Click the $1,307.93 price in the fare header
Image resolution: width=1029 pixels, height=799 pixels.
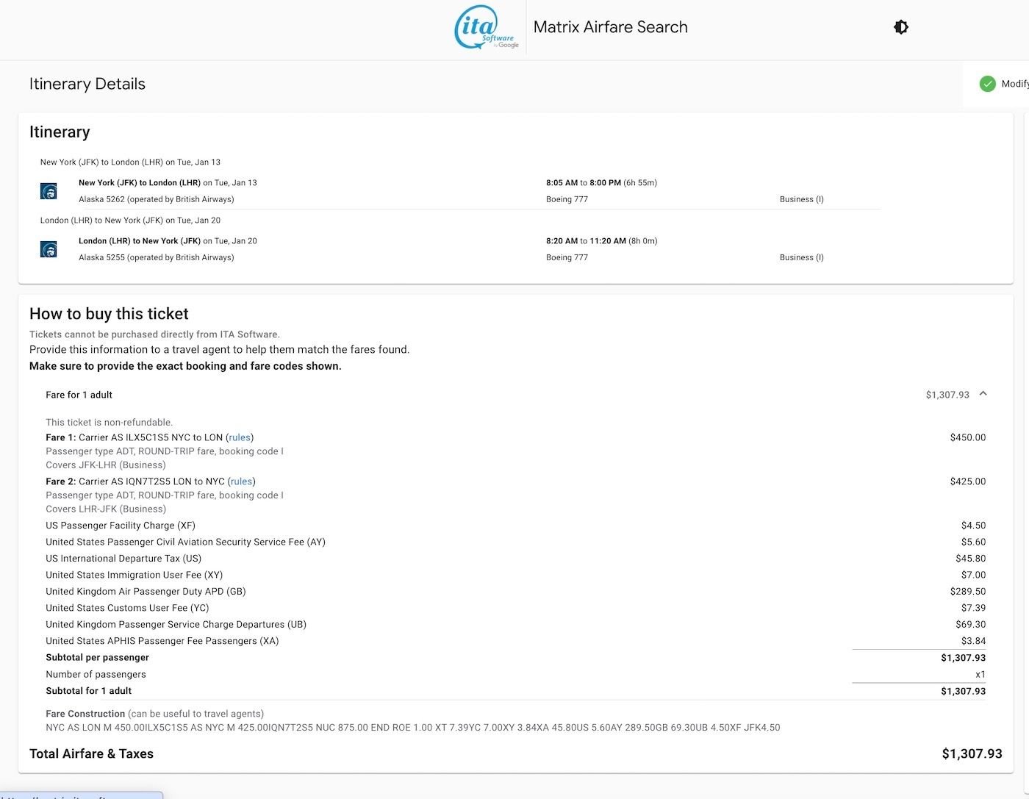pyautogui.click(x=947, y=395)
